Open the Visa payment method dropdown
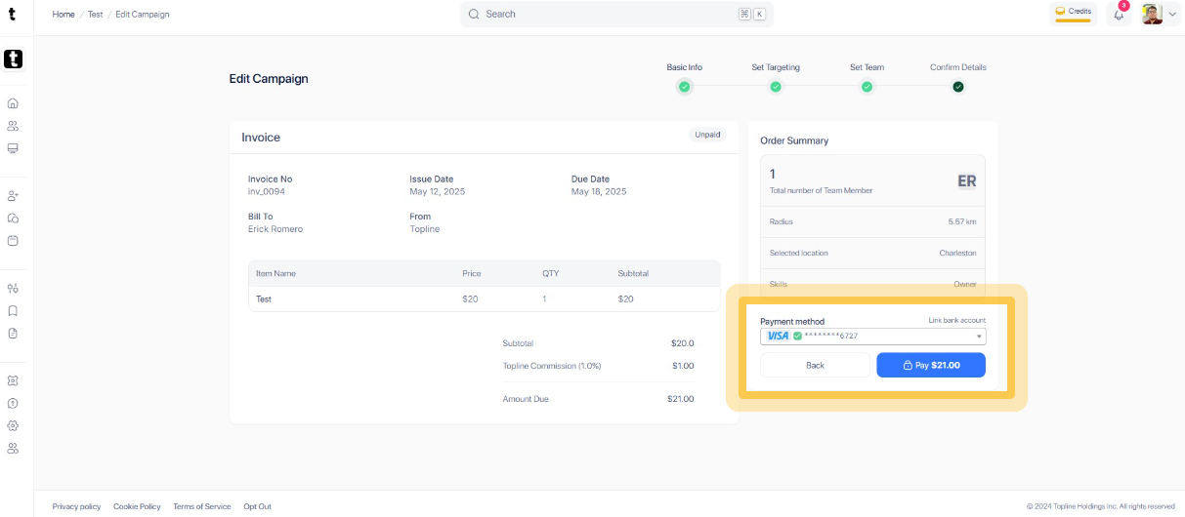This screenshot has height=517, width=1185. [873, 337]
